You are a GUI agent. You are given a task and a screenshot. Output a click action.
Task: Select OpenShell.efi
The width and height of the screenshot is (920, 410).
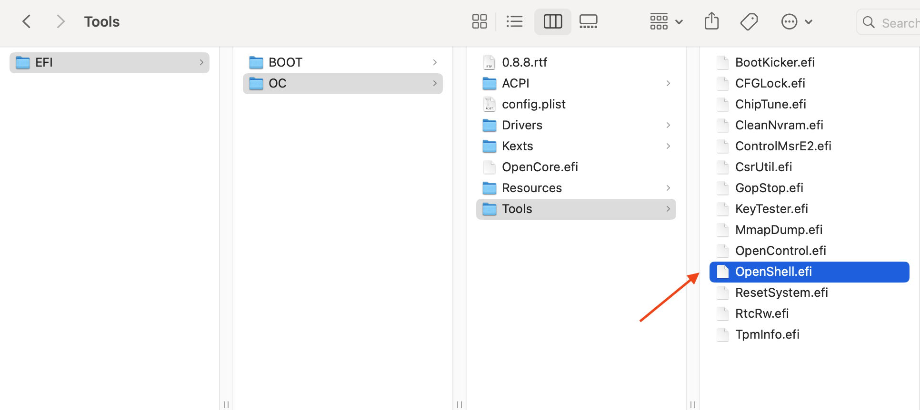point(810,272)
